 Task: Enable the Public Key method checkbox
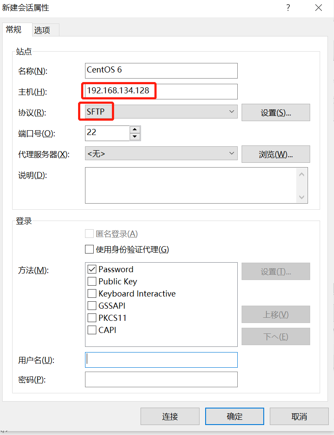coord(92,281)
